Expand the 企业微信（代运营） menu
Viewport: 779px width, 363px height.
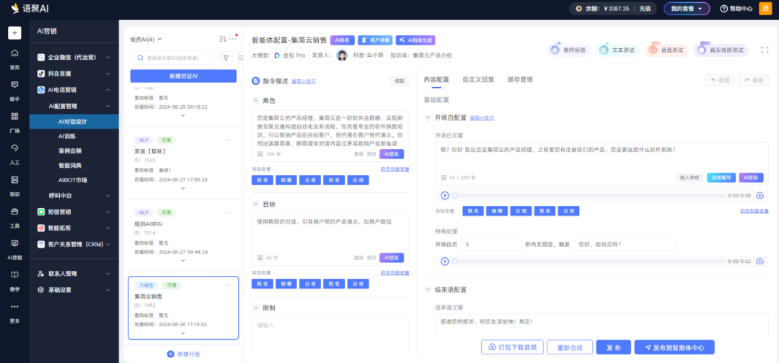(x=108, y=57)
